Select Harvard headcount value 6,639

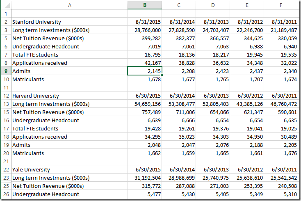click(x=145, y=120)
